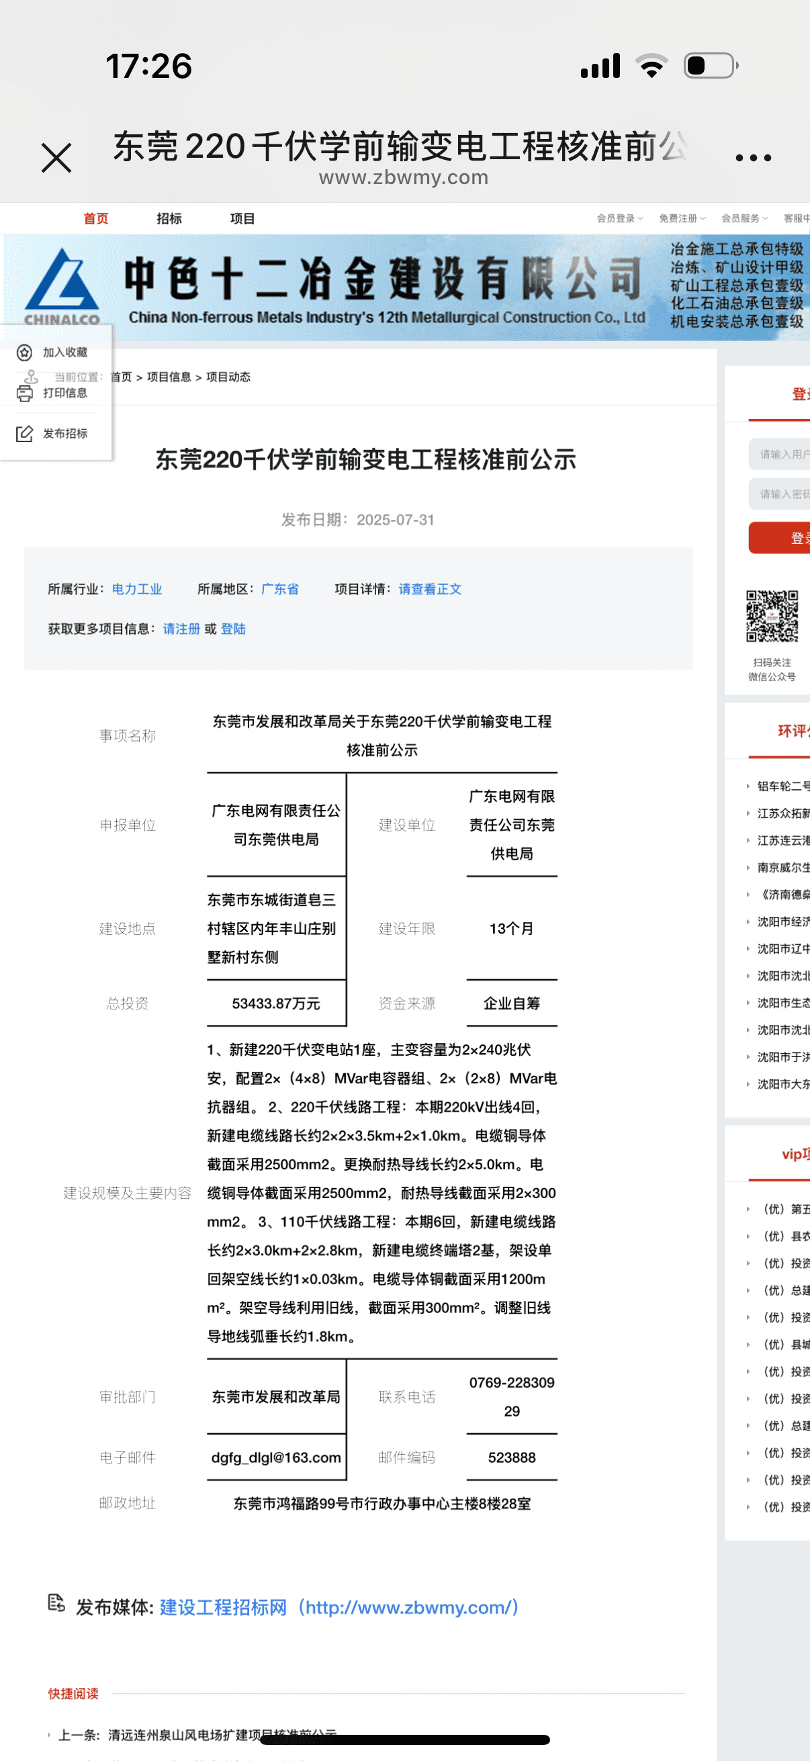Tap the WeChat QR code image
Screen dimensions: 810x1761
pos(771,616)
